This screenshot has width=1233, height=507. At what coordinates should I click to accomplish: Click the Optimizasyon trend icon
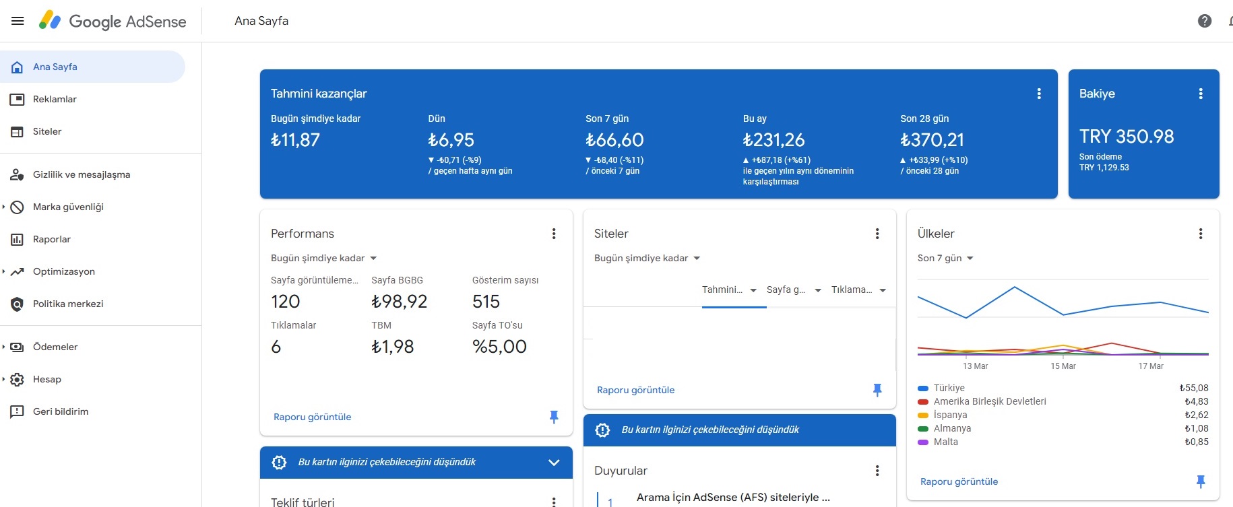point(18,271)
